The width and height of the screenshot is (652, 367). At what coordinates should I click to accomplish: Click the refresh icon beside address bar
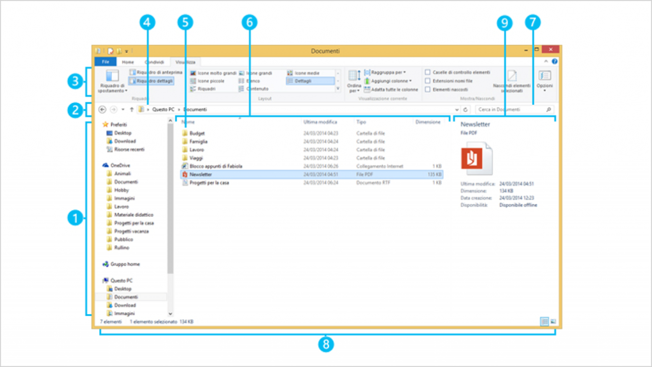point(466,109)
